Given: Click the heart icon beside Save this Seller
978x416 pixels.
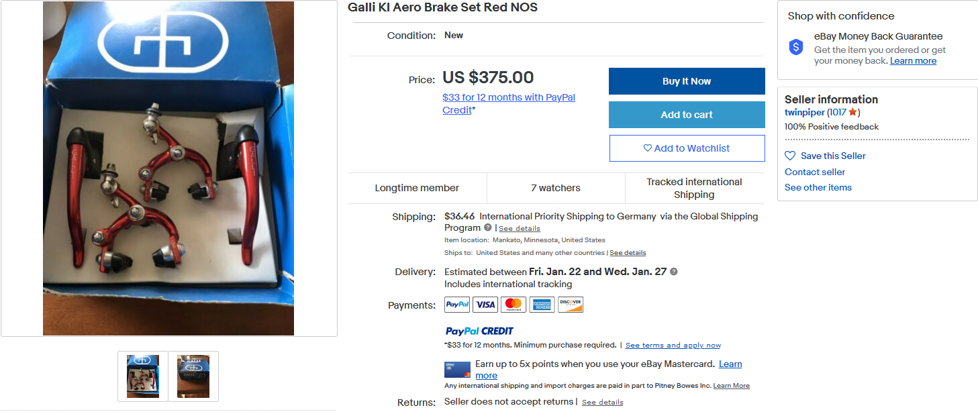Looking at the screenshot, I should [790, 156].
